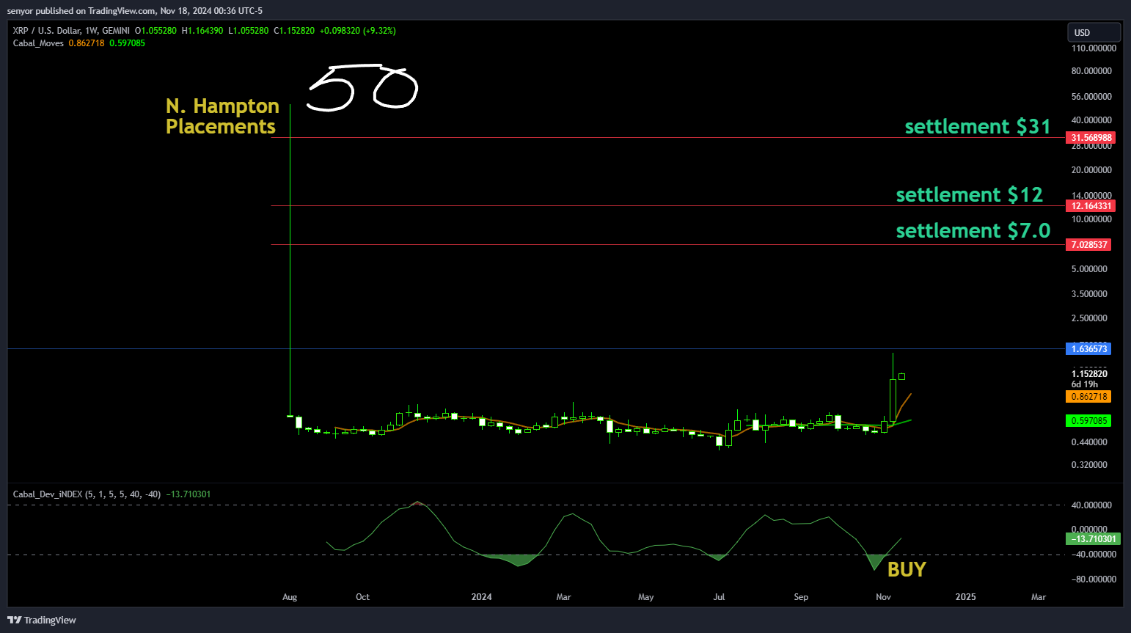The image size is (1131, 633).
Task: Click the Mar 2025 time axis label
Action: tap(1039, 597)
